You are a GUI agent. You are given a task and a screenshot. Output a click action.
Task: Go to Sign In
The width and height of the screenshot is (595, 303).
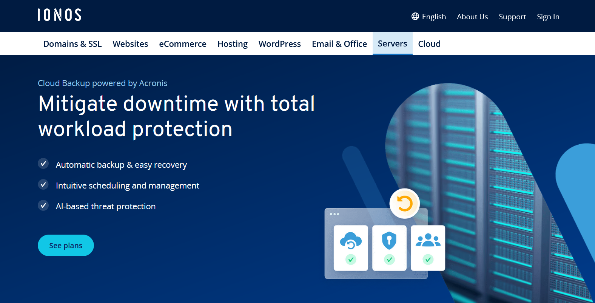pos(548,17)
